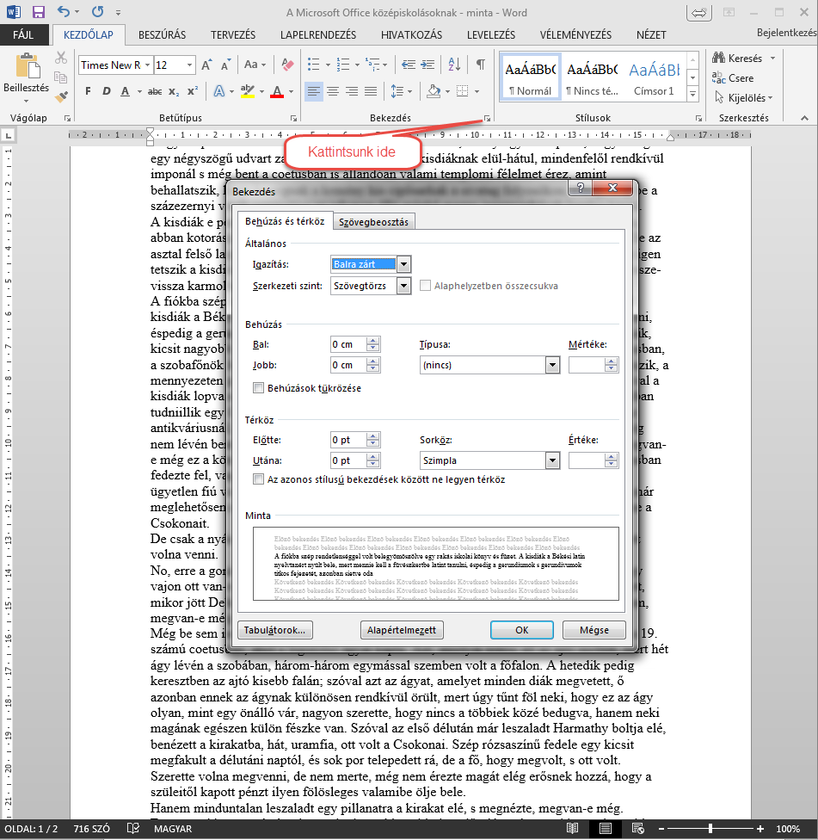Viewport: 818px width, 840px height.
Task: Open the Bekezdés group dialog launcher
Action: [x=487, y=118]
